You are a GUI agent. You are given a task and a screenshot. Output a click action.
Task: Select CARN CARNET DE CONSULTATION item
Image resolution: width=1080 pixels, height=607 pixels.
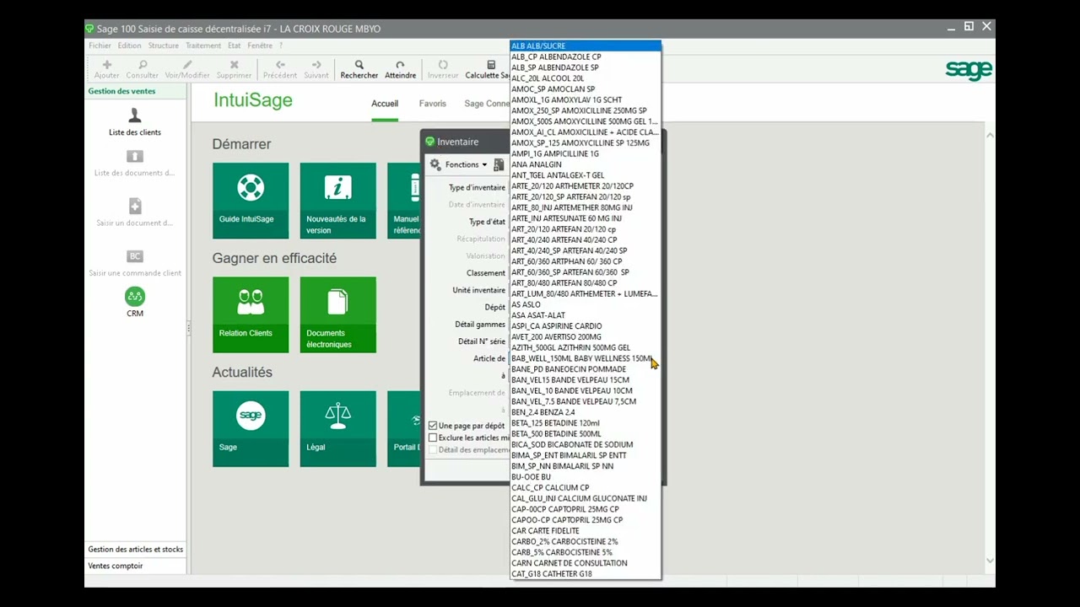pyautogui.click(x=586, y=563)
